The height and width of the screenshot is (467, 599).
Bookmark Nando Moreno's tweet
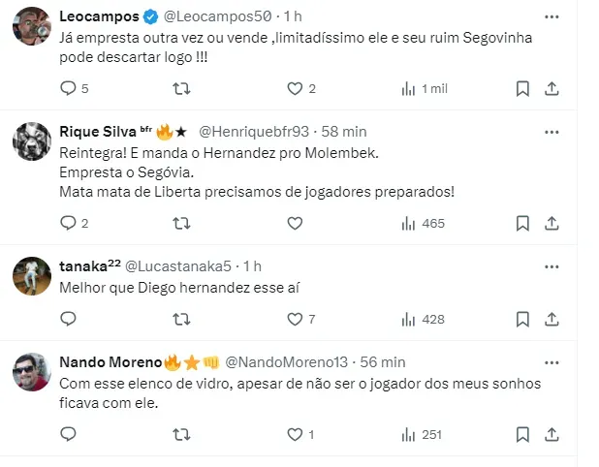click(x=522, y=434)
